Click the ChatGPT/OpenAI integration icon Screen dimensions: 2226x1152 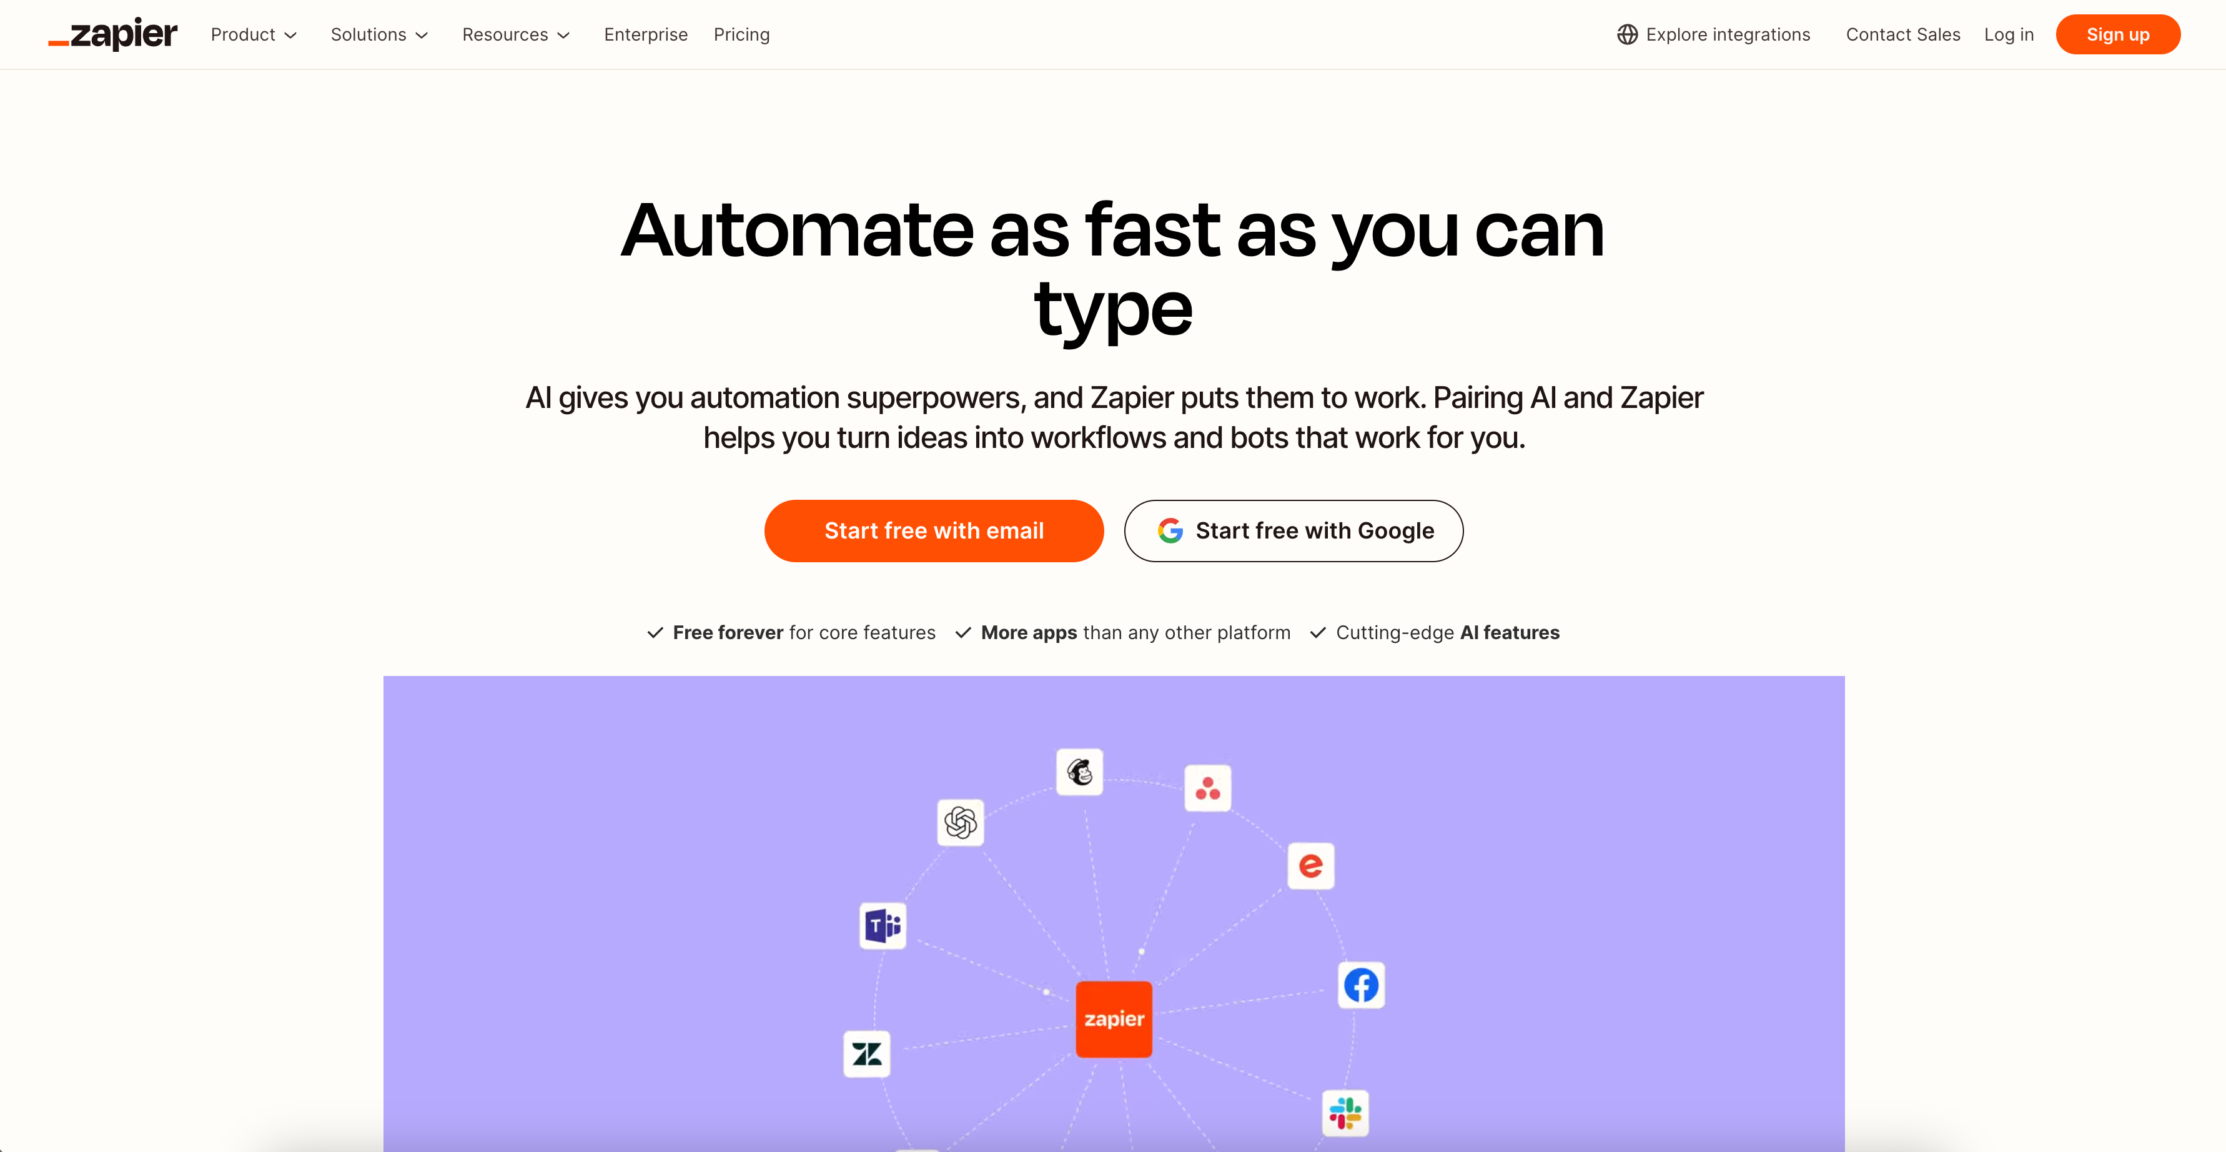[962, 822]
